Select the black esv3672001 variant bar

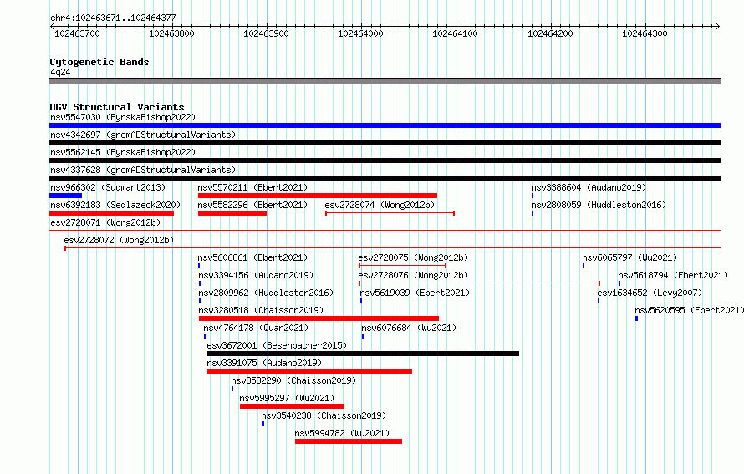(363, 354)
